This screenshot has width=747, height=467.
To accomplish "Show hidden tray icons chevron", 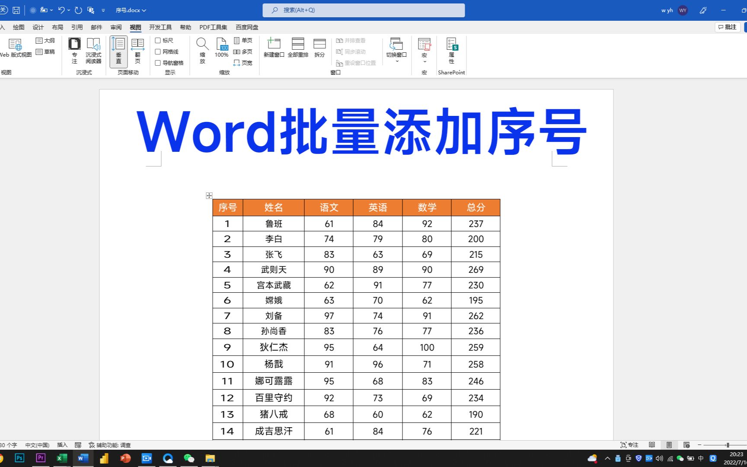I will click(607, 458).
